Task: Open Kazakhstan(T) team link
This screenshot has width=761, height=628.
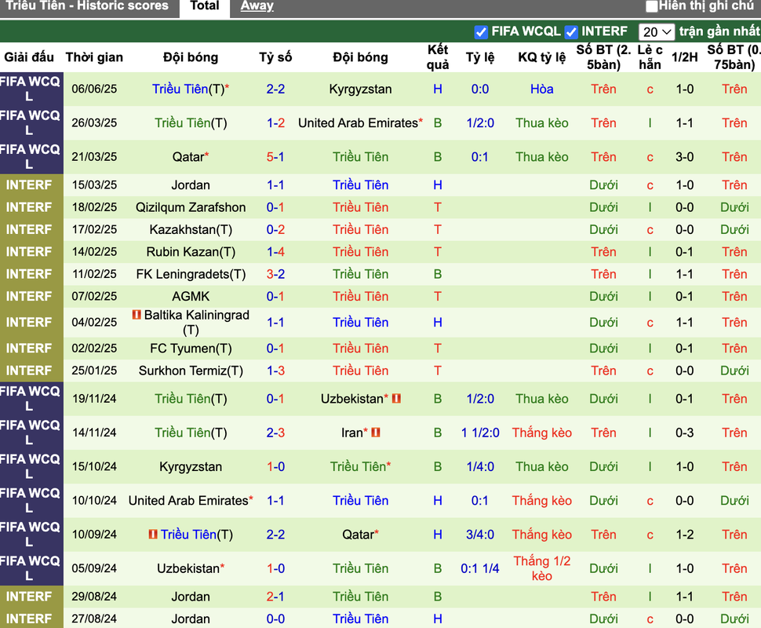Action: pyautogui.click(x=191, y=230)
